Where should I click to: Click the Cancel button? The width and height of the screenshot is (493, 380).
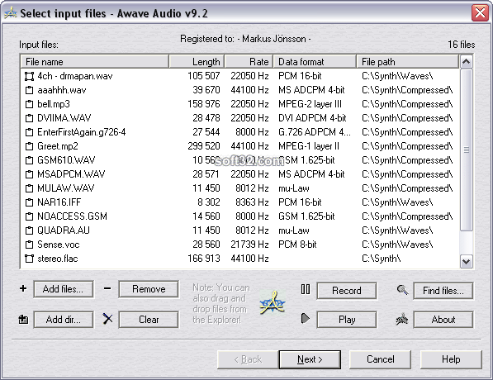380,359
